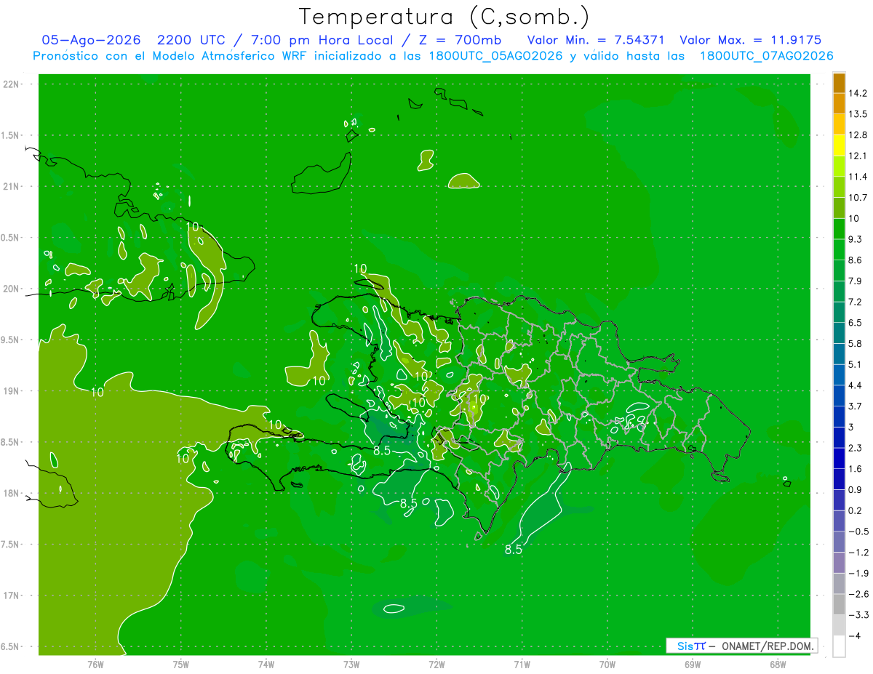
Task: Click the "76W" longitude label
Action: tap(95, 665)
